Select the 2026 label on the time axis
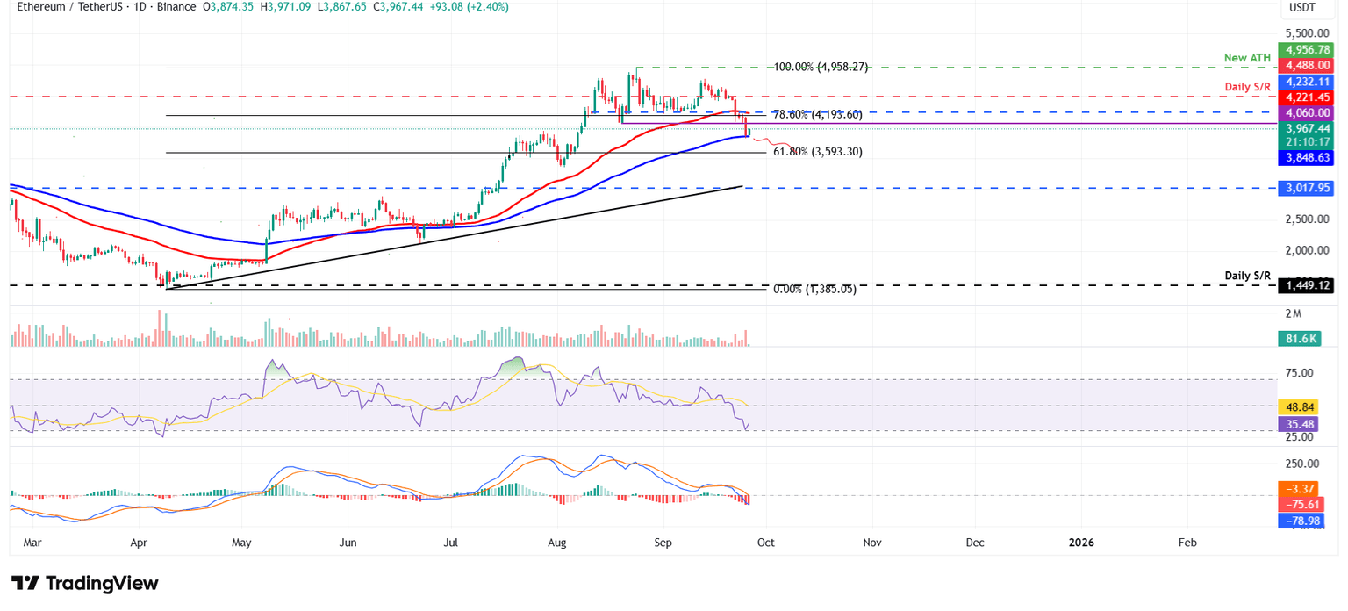 (x=1081, y=543)
